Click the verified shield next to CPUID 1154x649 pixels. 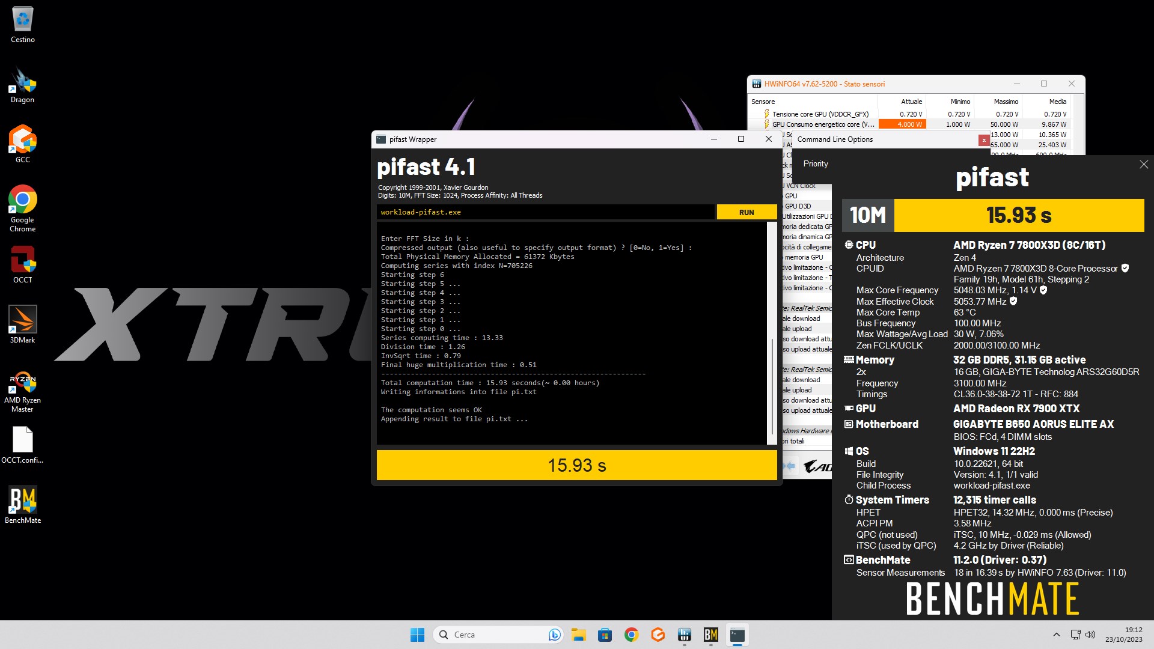click(1125, 269)
